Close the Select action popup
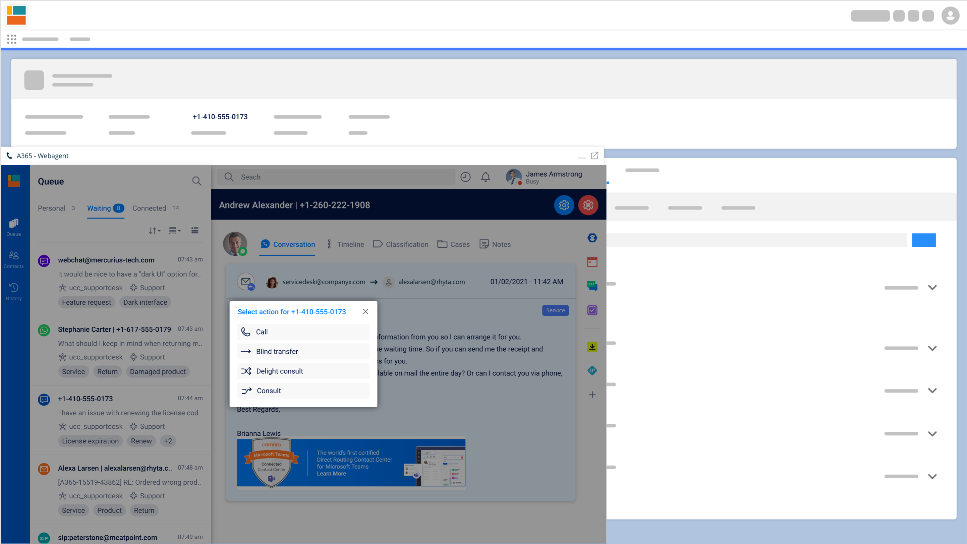The height and width of the screenshot is (544, 967). (x=365, y=312)
